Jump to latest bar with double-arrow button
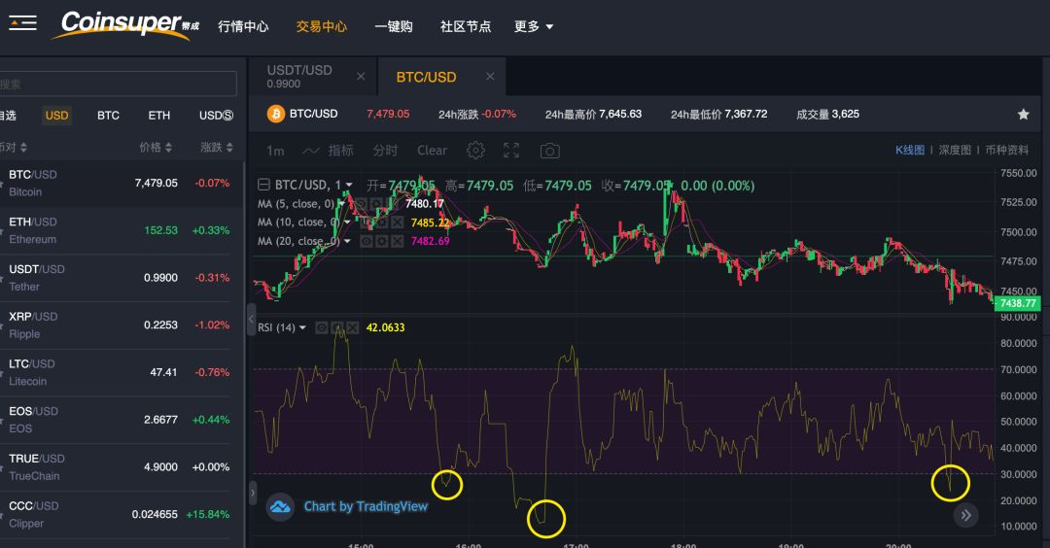This screenshot has width=1050, height=548. click(x=965, y=515)
